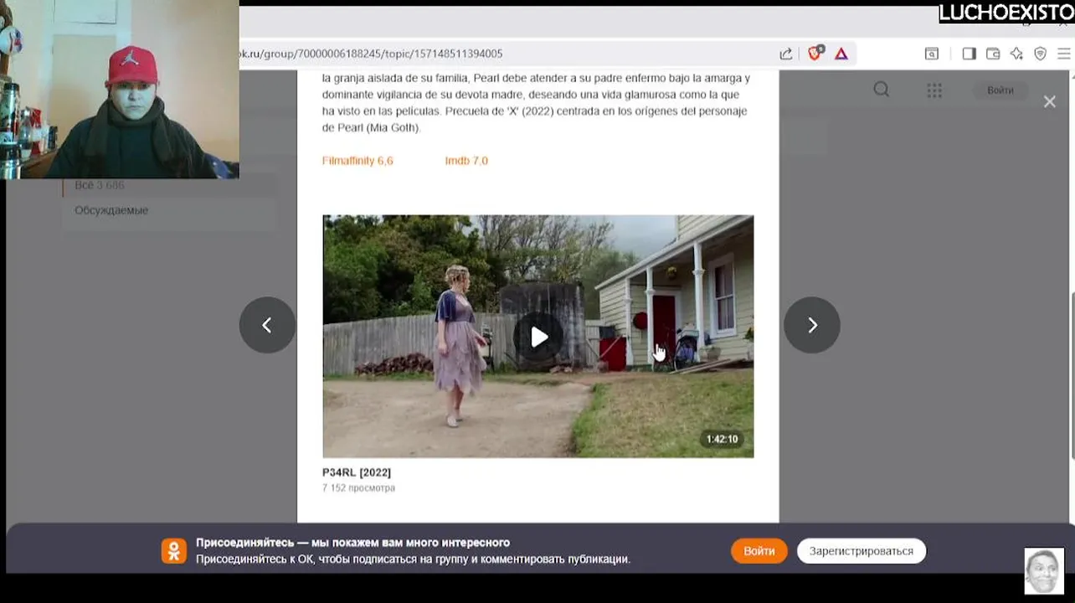Viewport: 1075px width, 603px height.
Task: Click the webcam overlay video
Action: click(120, 89)
